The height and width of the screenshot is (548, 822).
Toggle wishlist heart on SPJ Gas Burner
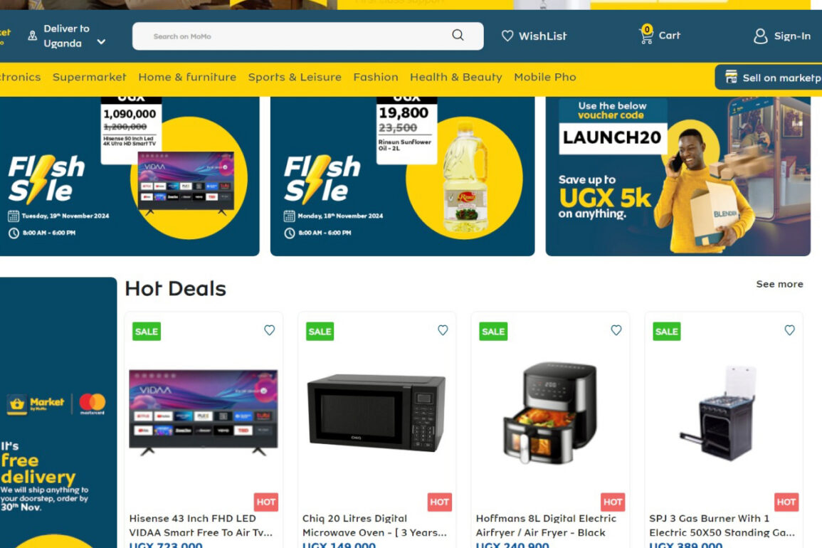click(789, 330)
